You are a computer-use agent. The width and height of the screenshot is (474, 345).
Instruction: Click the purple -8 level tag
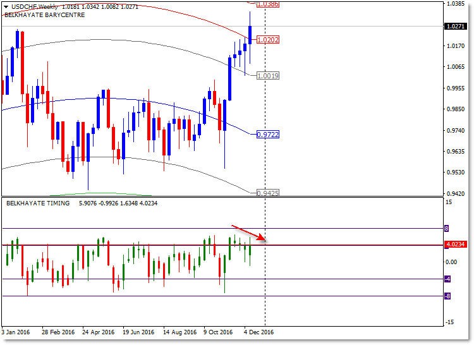coord(447,296)
